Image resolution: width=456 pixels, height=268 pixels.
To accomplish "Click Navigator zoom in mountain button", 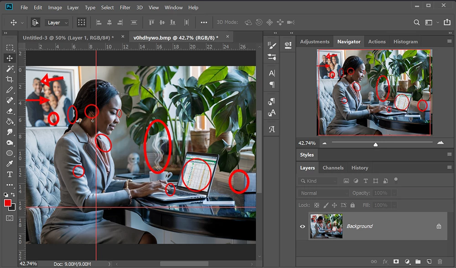I will (x=440, y=143).
